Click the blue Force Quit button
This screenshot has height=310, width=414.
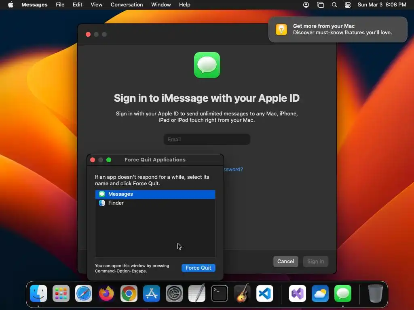198,268
